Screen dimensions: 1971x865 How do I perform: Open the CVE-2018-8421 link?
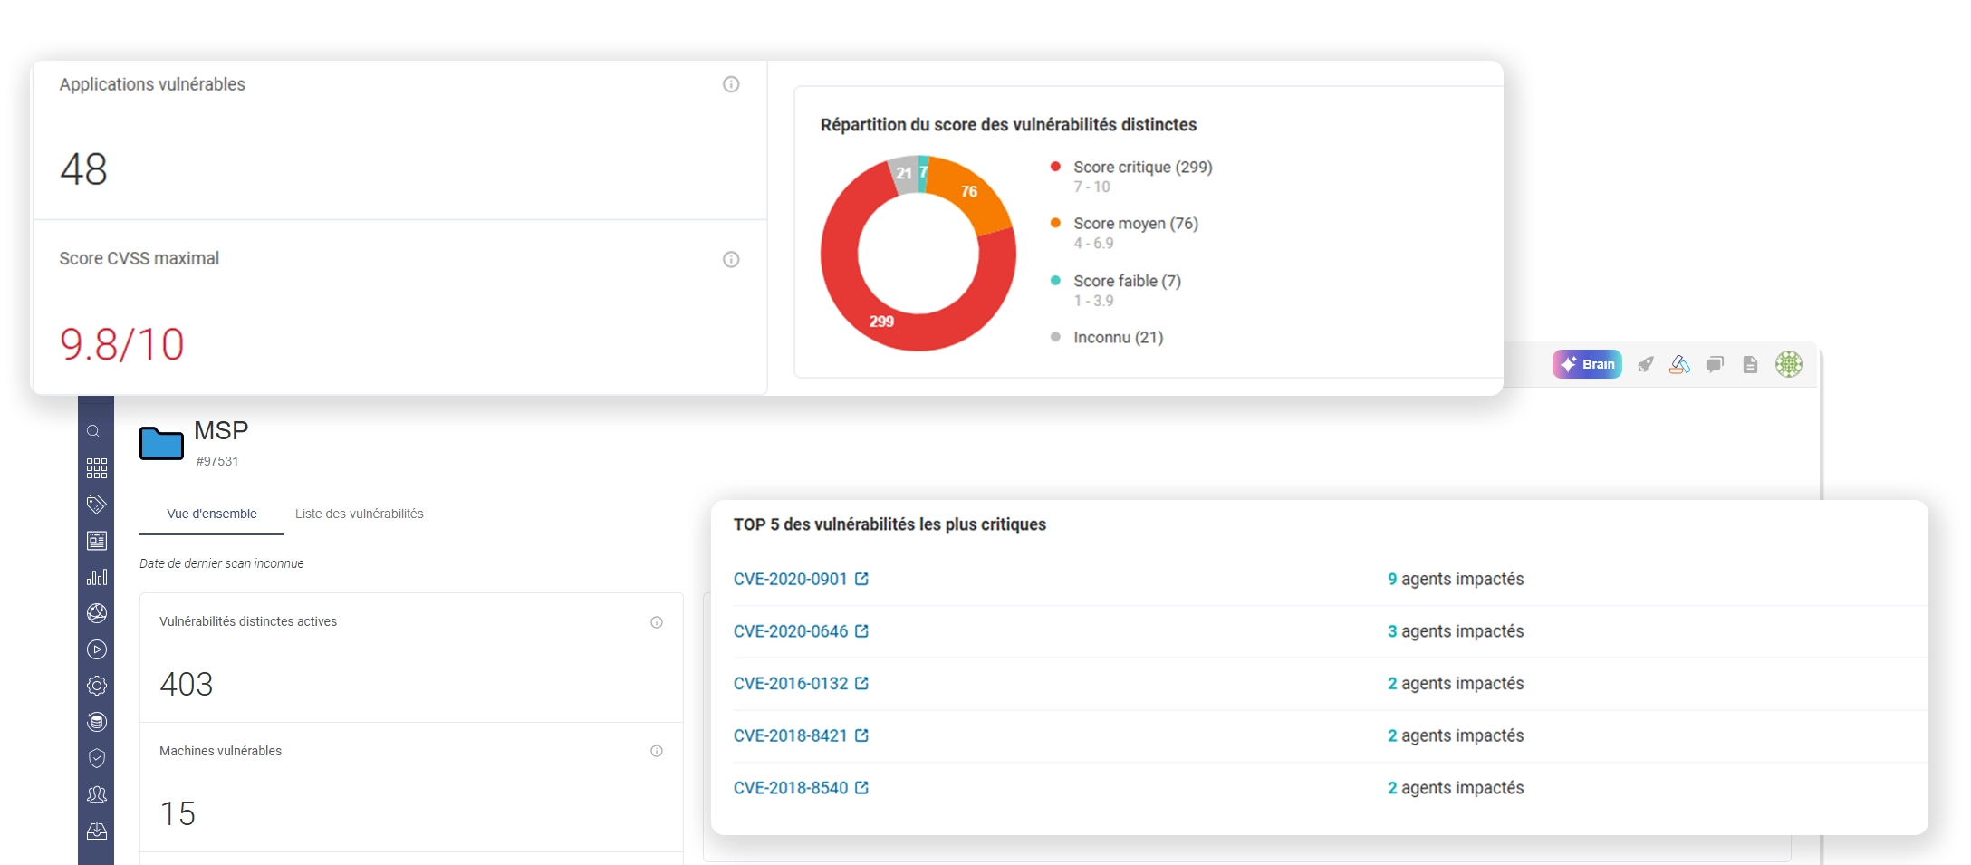(x=790, y=735)
